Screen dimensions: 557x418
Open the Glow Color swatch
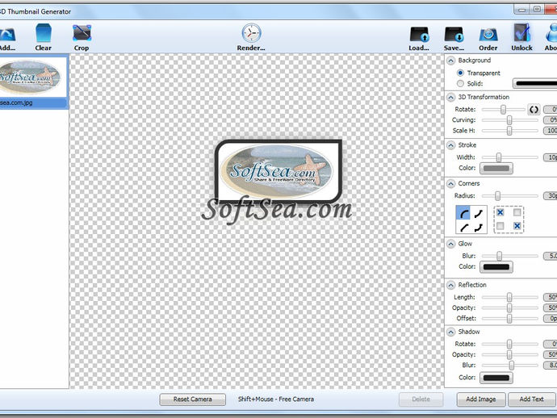pos(496,267)
